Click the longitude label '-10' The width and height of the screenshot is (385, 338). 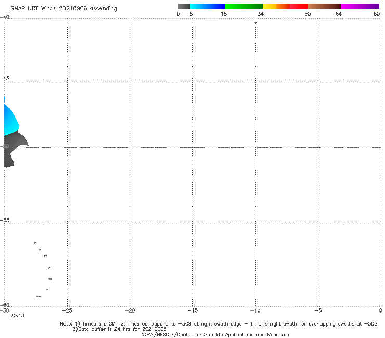point(255,310)
